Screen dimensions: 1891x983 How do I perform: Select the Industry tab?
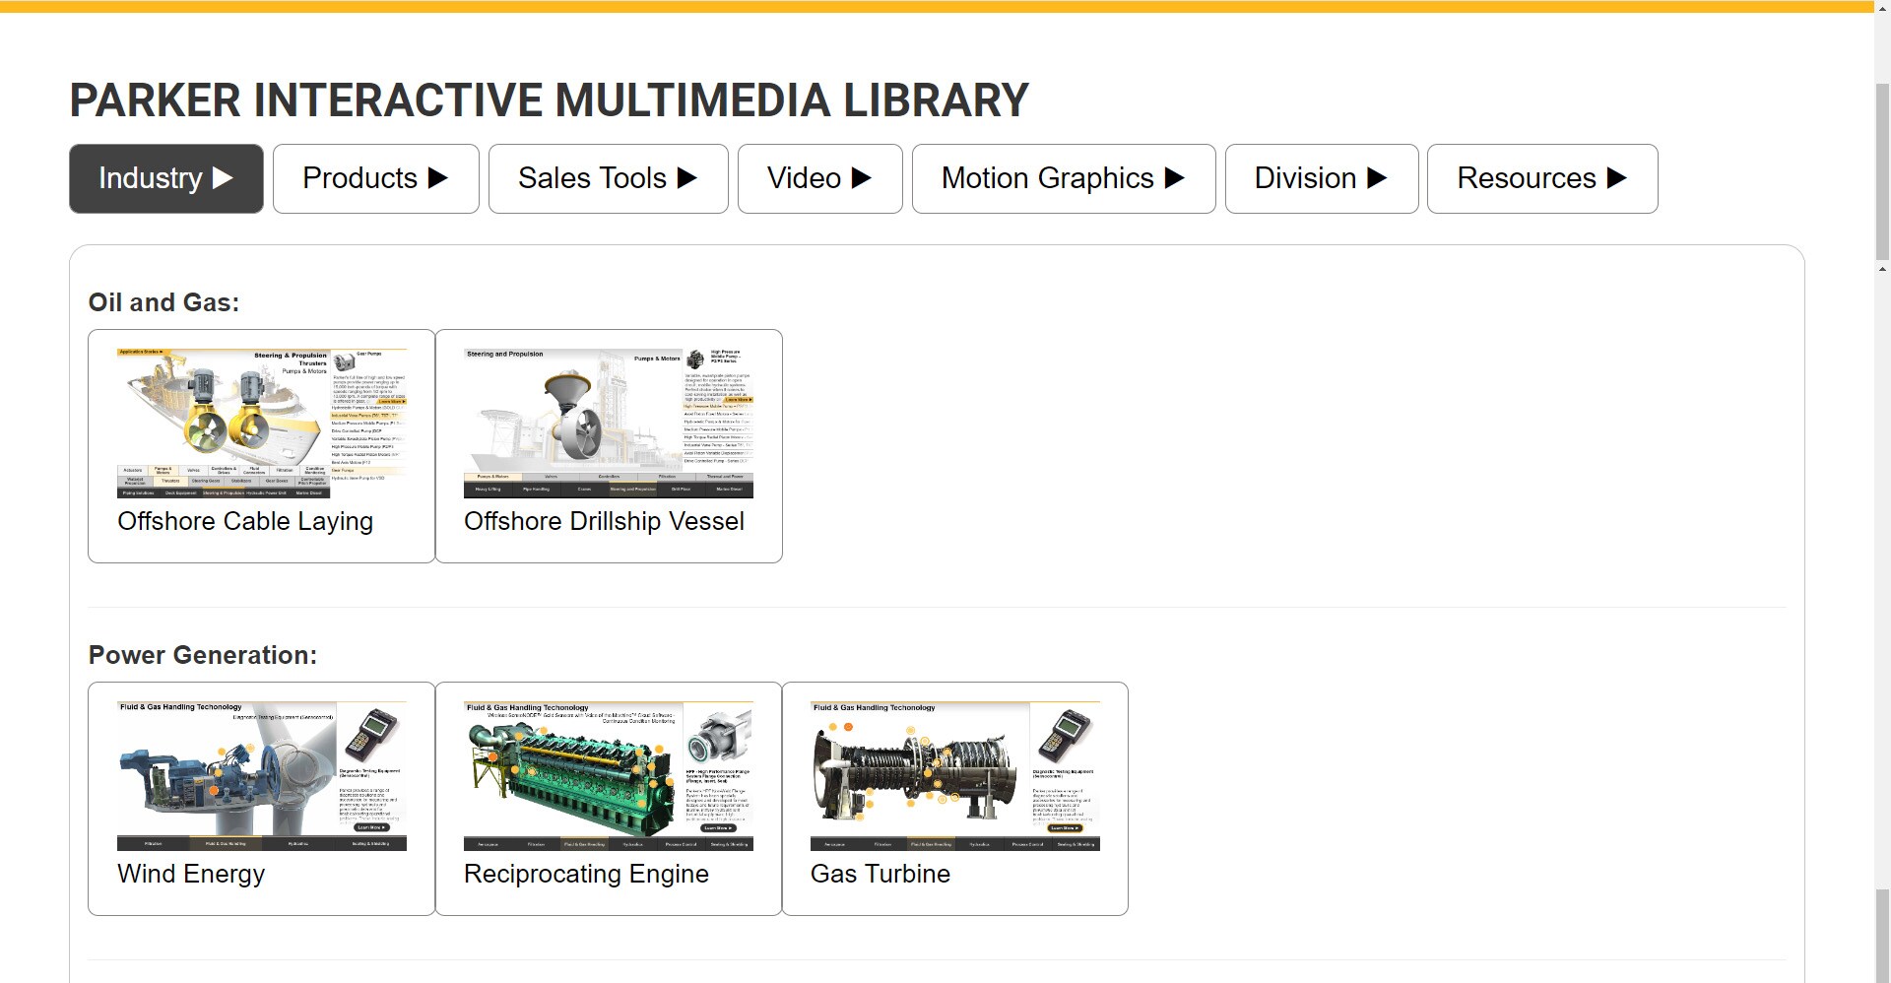coord(165,178)
